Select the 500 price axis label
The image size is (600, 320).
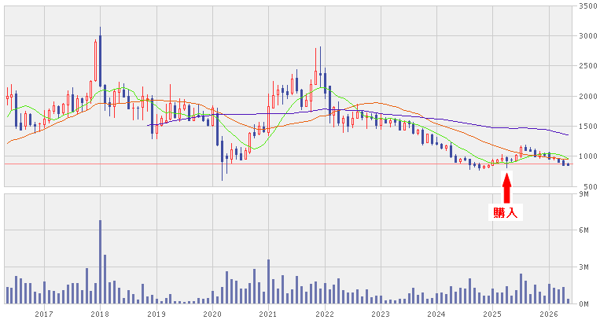point(591,187)
